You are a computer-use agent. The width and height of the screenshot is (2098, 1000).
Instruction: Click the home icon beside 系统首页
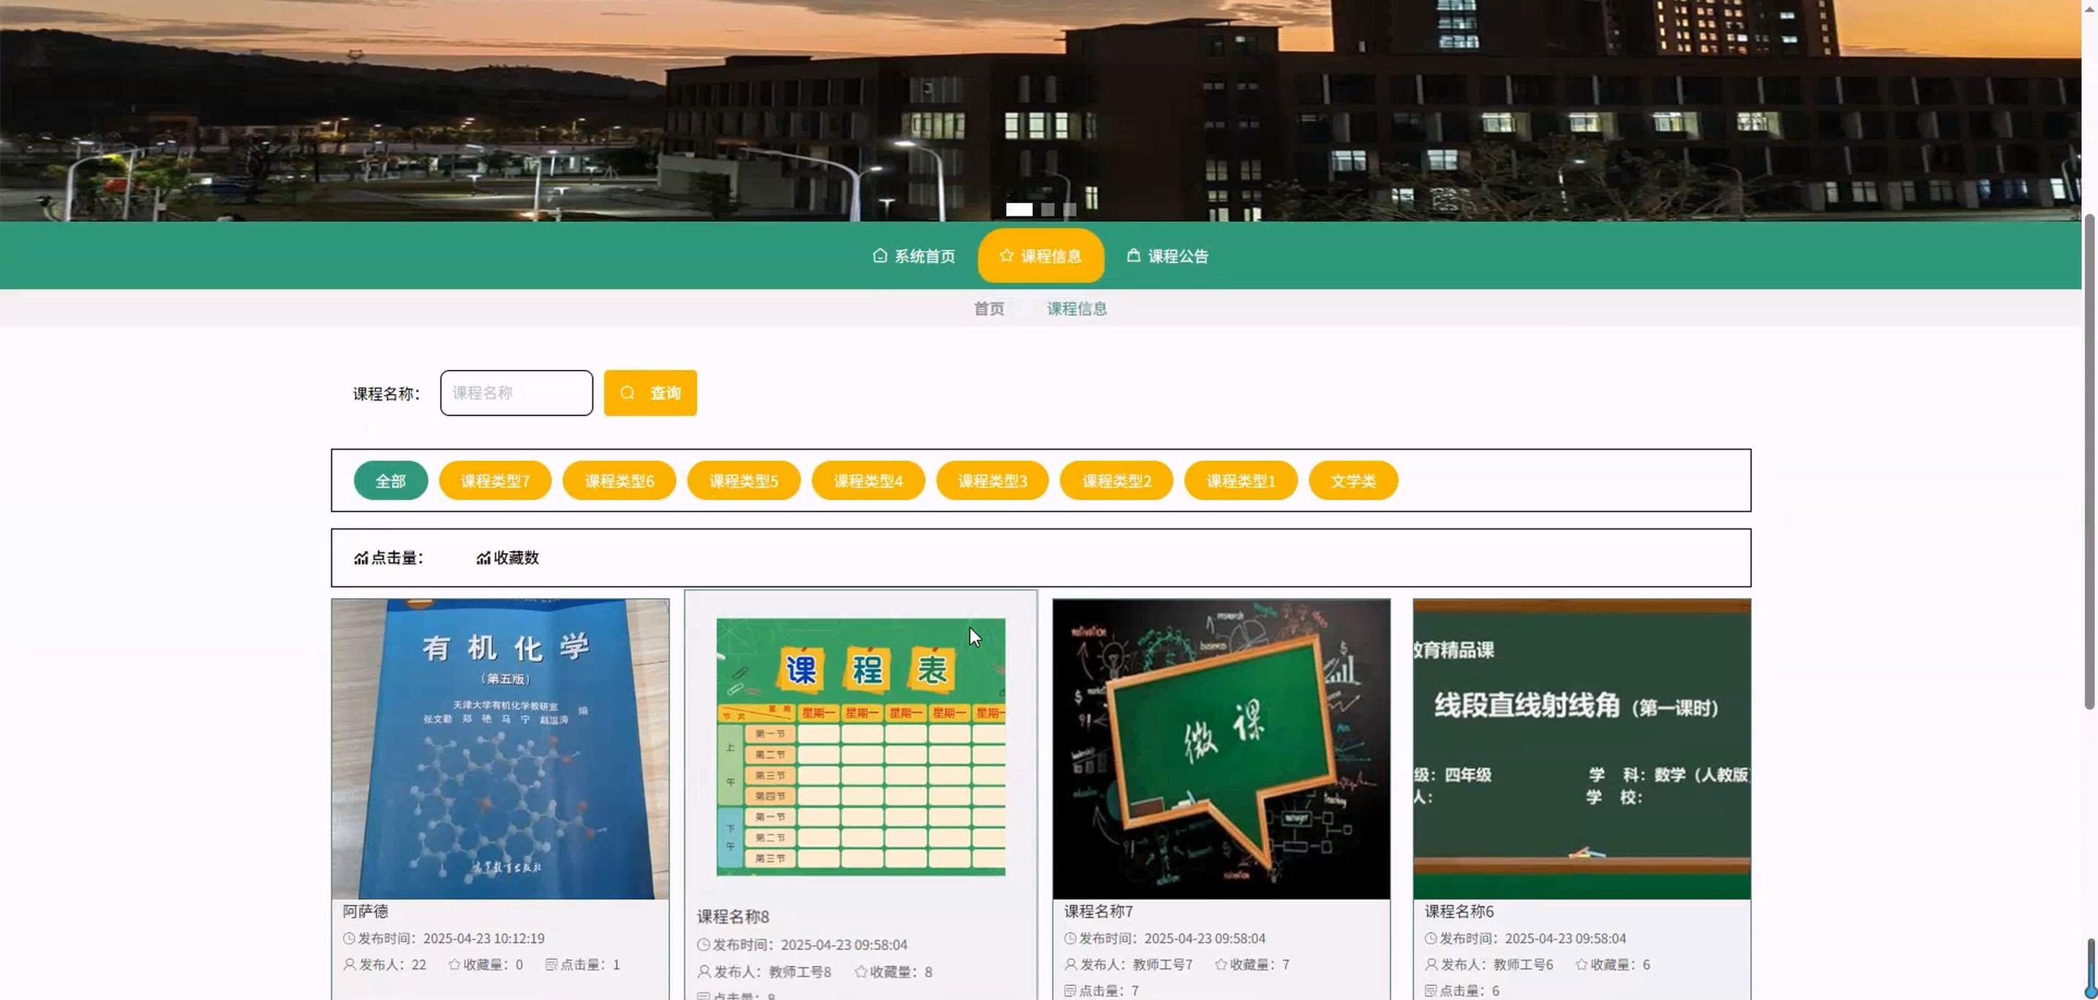(879, 256)
